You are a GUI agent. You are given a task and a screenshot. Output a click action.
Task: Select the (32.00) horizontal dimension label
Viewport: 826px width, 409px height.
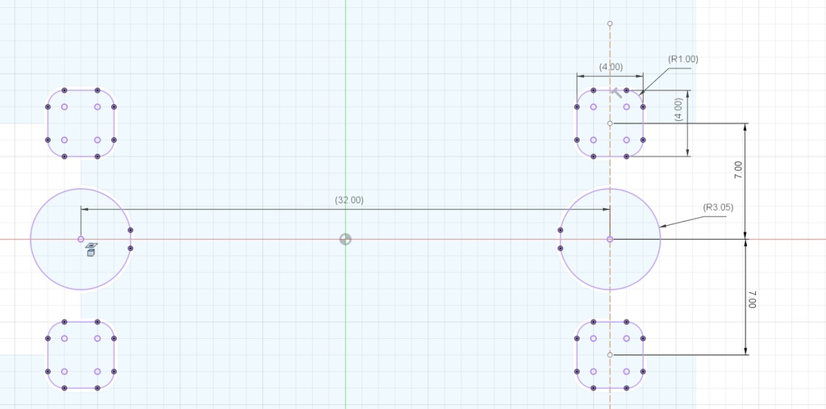[349, 200]
